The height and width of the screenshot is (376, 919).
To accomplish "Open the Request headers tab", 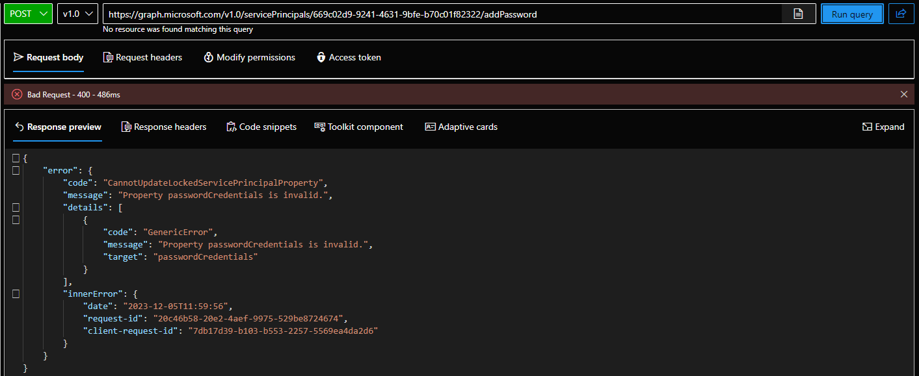I will pyautogui.click(x=142, y=57).
